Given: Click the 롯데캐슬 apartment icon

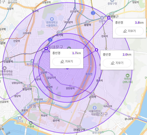Looking at the screenshot, I should coord(4,68).
